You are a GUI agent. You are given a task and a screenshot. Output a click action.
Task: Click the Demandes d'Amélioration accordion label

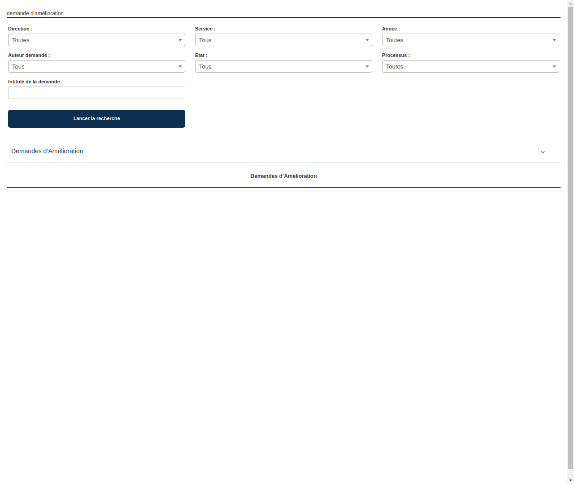click(x=47, y=151)
